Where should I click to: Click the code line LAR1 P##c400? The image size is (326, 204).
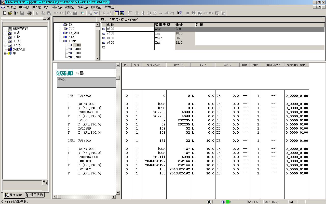click(x=79, y=141)
